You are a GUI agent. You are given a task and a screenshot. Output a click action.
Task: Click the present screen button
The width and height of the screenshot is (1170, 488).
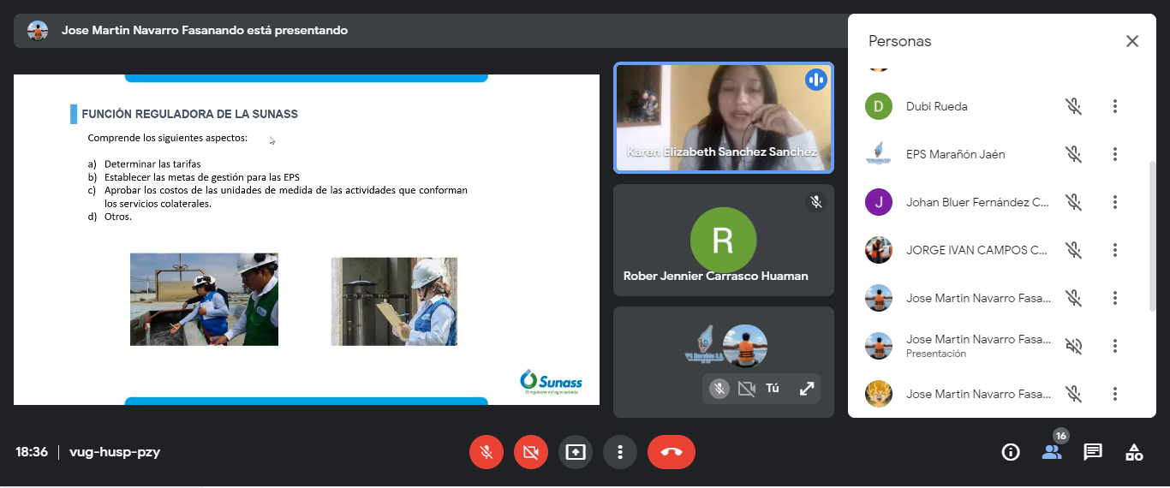pos(576,452)
